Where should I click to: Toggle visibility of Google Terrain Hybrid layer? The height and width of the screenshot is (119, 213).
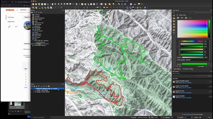33,92
